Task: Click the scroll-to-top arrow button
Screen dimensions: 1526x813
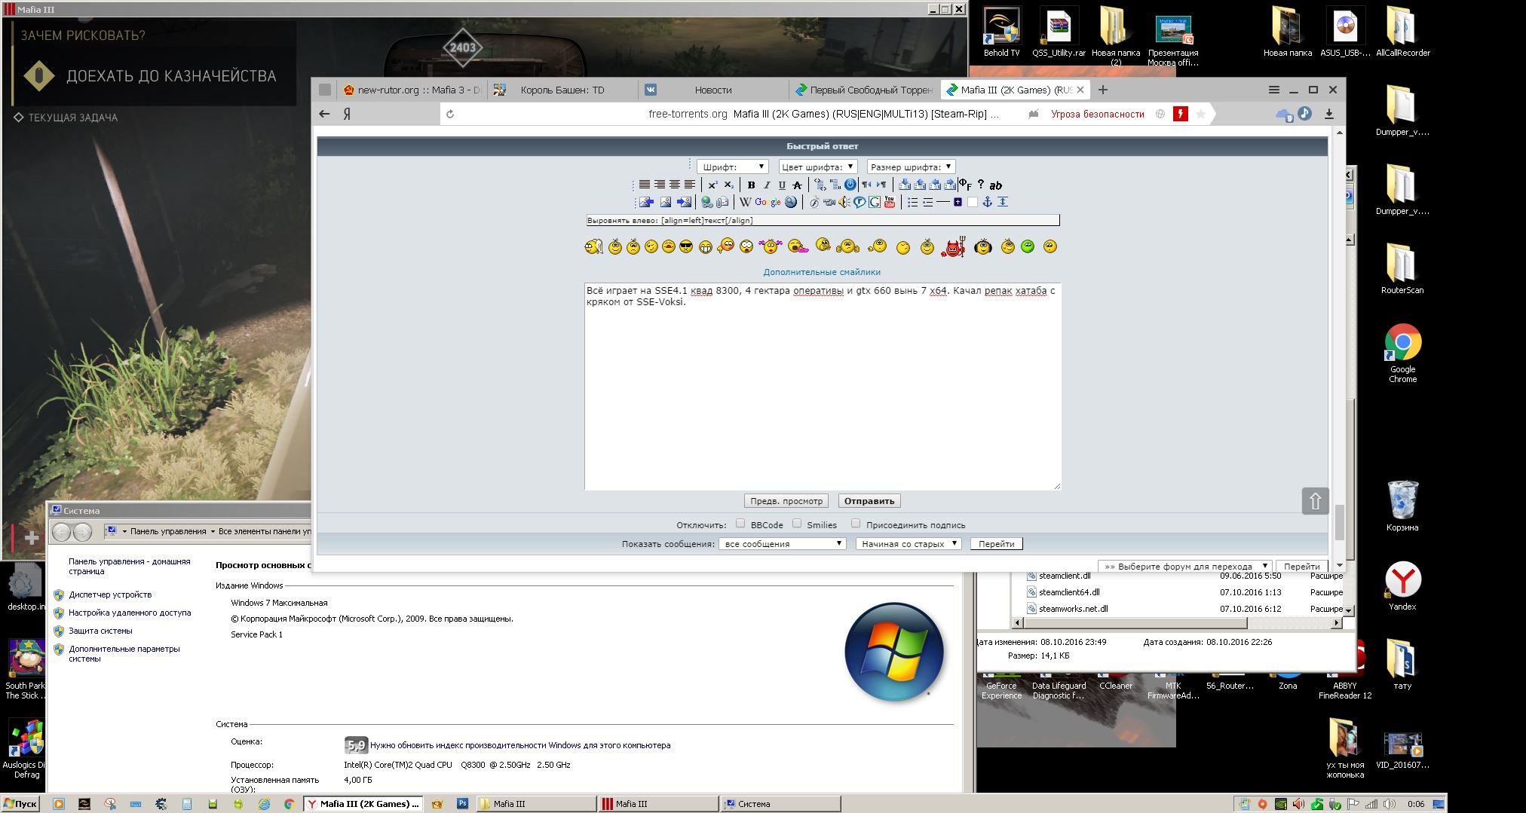Action: pyautogui.click(x=1315, y=501)
